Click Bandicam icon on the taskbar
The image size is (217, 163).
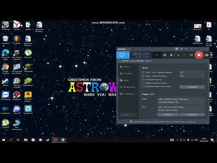point(55,140)
